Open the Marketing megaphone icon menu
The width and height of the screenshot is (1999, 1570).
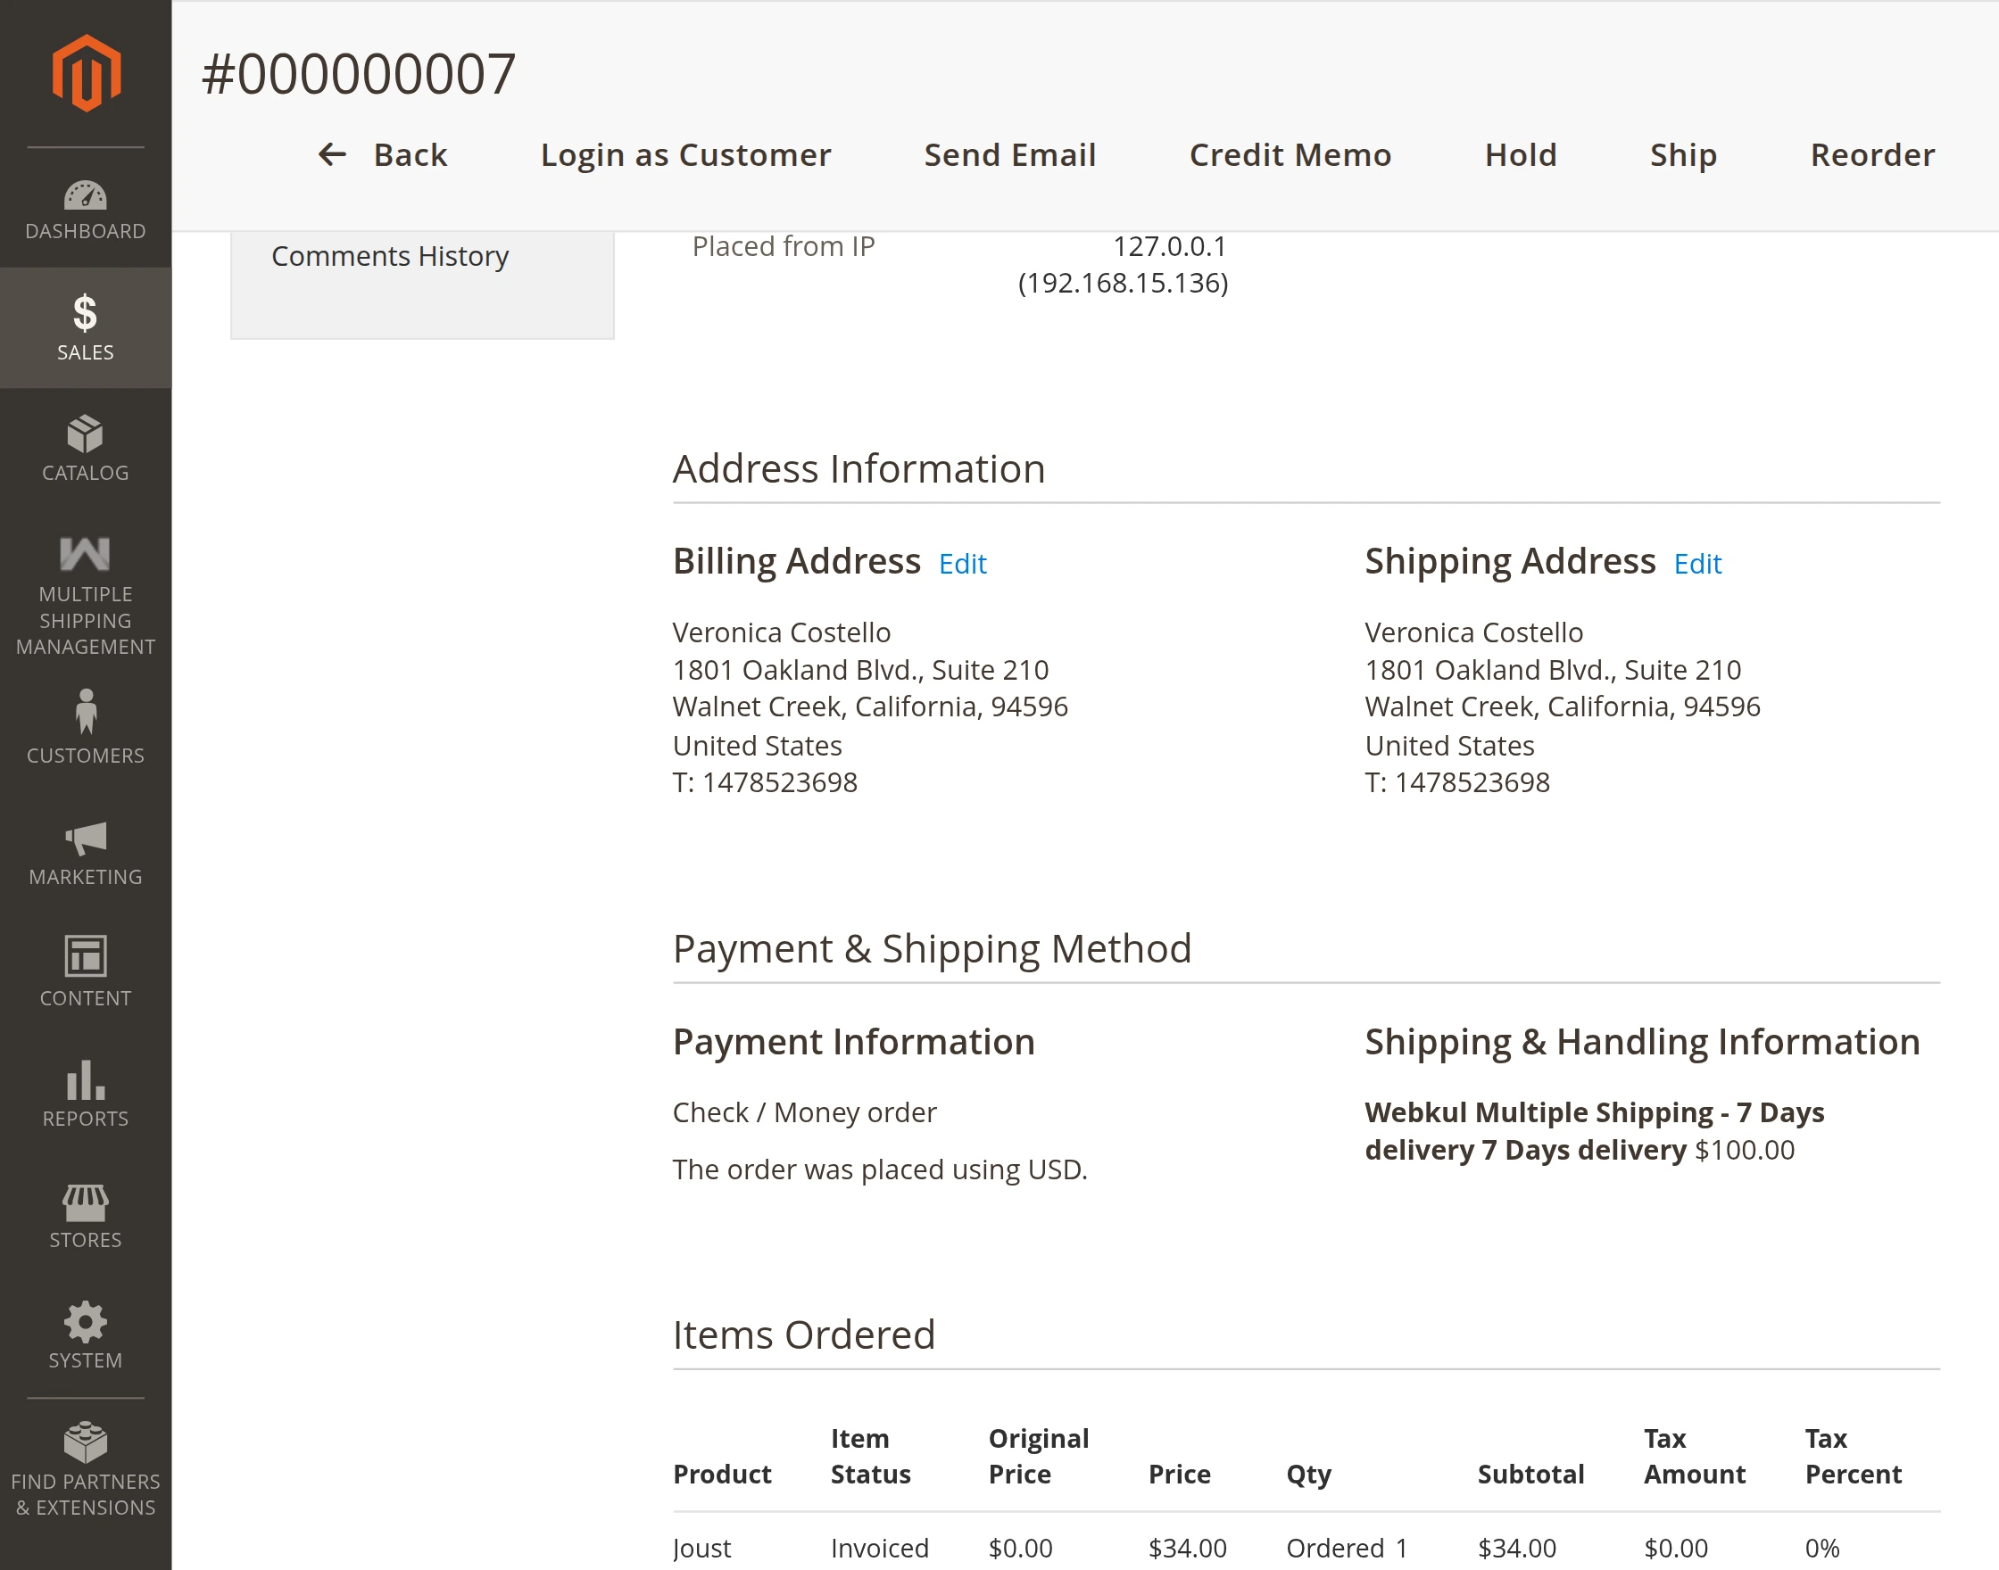[86, 853]
